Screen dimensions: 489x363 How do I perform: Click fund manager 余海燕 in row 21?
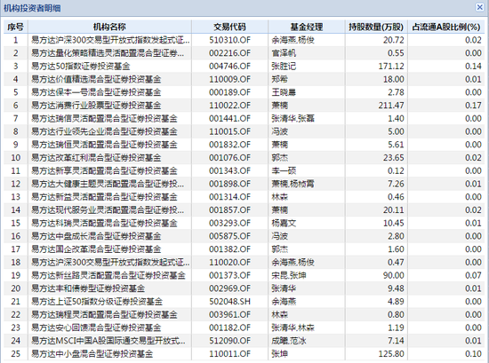[x=284, y=302]
